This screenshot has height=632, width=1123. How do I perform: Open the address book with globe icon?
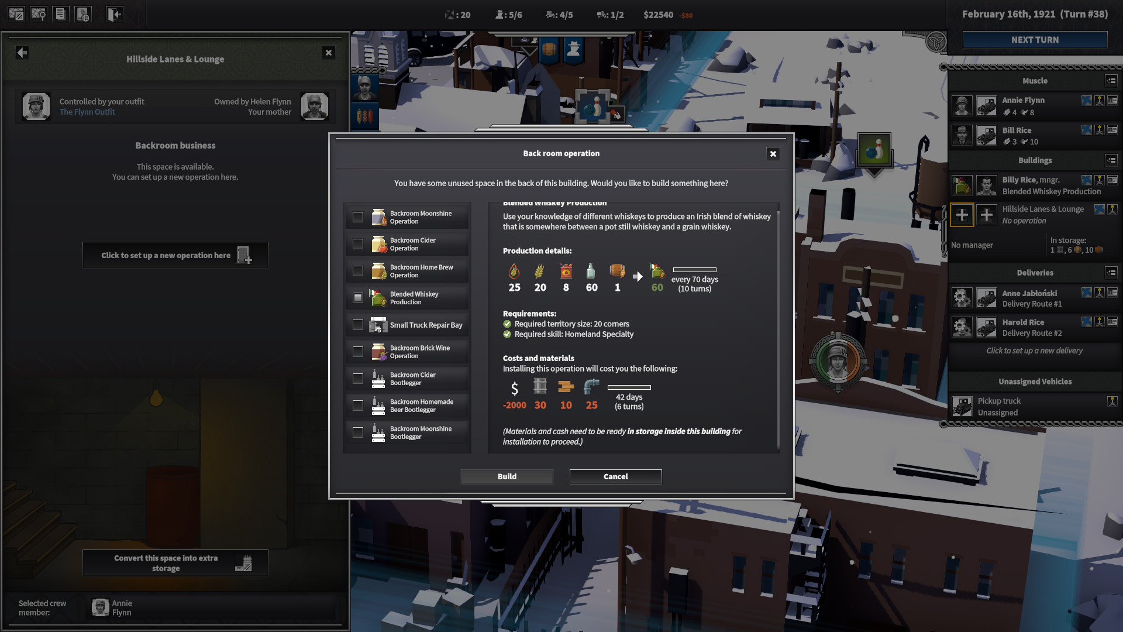pos(83,14)
